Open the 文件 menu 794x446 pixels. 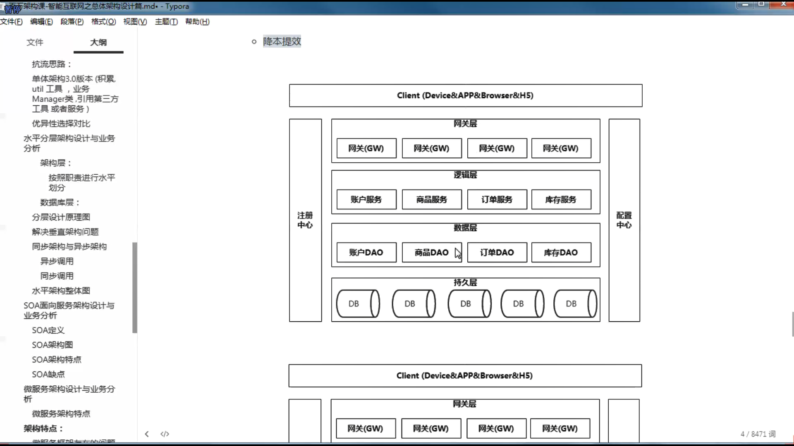coord(11,21)
